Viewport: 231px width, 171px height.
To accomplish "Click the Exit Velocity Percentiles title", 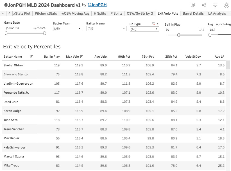I will [x=32, y=47].
